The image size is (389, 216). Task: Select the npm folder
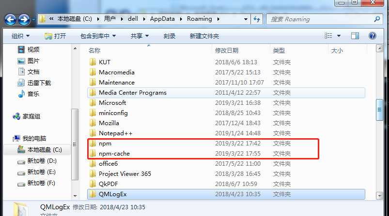(x=105, y=144)
